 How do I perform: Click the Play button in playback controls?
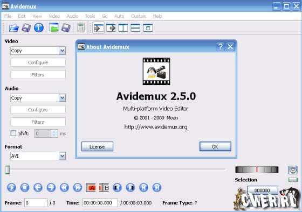pyautogui.click(x=11, y=187)
